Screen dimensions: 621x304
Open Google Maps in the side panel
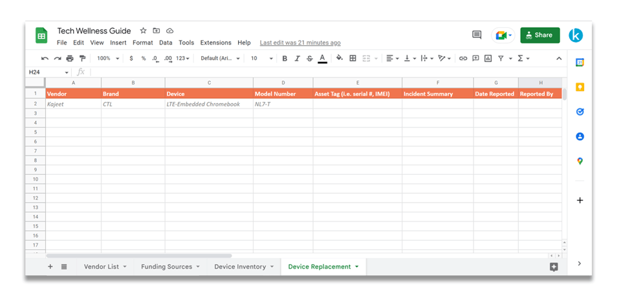point(580,161)
